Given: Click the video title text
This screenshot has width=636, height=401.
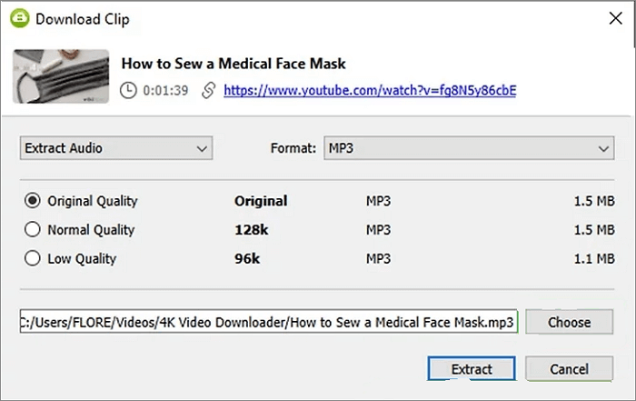Looking at the screenshot, I should (234, 64).
